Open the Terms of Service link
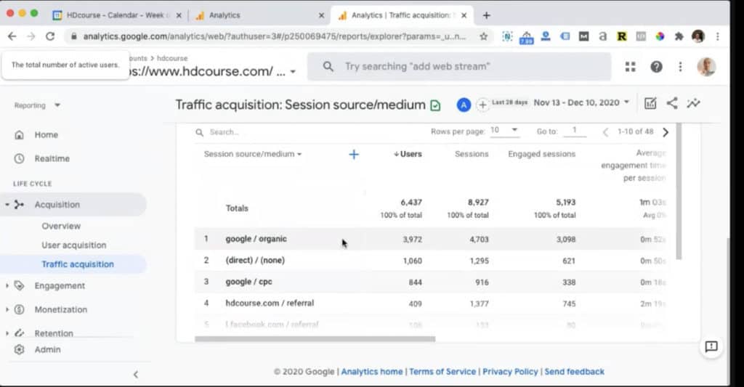 point(442,372)
